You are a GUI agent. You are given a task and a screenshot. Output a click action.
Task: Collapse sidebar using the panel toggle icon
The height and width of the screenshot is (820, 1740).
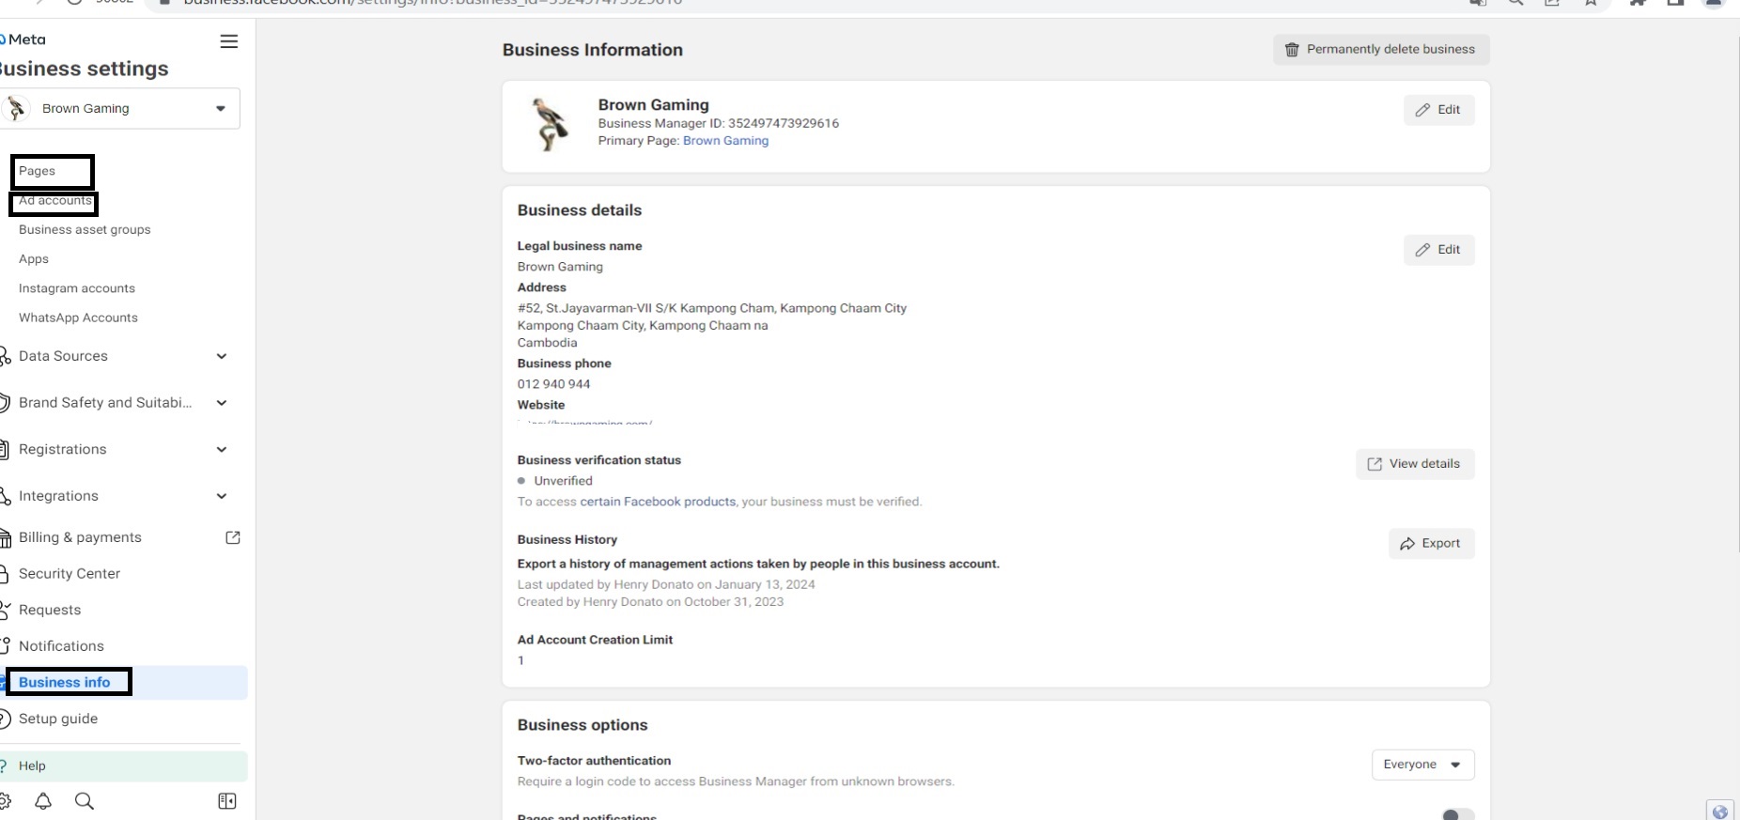227,801
